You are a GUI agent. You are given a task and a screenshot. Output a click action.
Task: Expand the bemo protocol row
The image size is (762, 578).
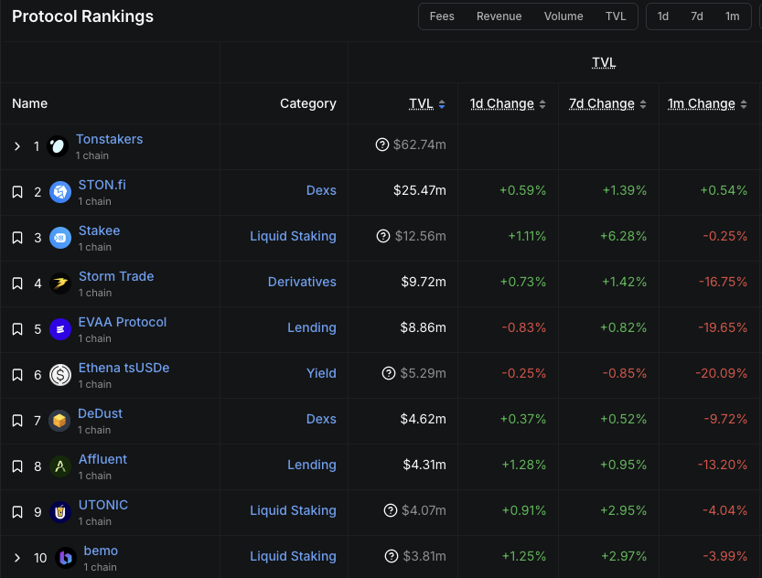(x=17, y=558)
